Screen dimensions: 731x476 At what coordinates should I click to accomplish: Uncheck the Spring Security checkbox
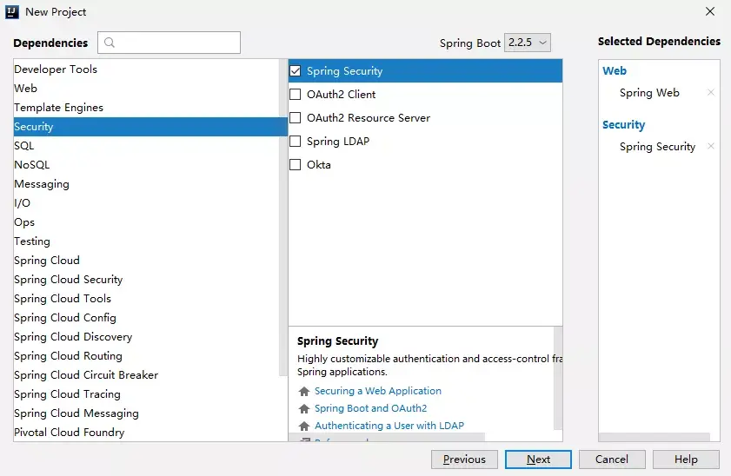(296, 71)
